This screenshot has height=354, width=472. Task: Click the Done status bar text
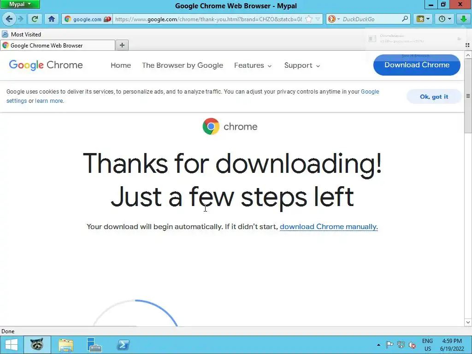tap(8, 331)
